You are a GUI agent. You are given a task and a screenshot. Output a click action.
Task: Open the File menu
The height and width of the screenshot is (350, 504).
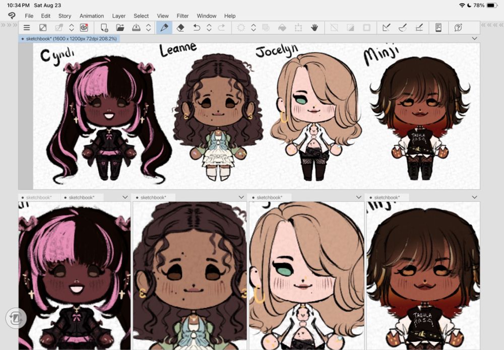click(x=29, y=16)
